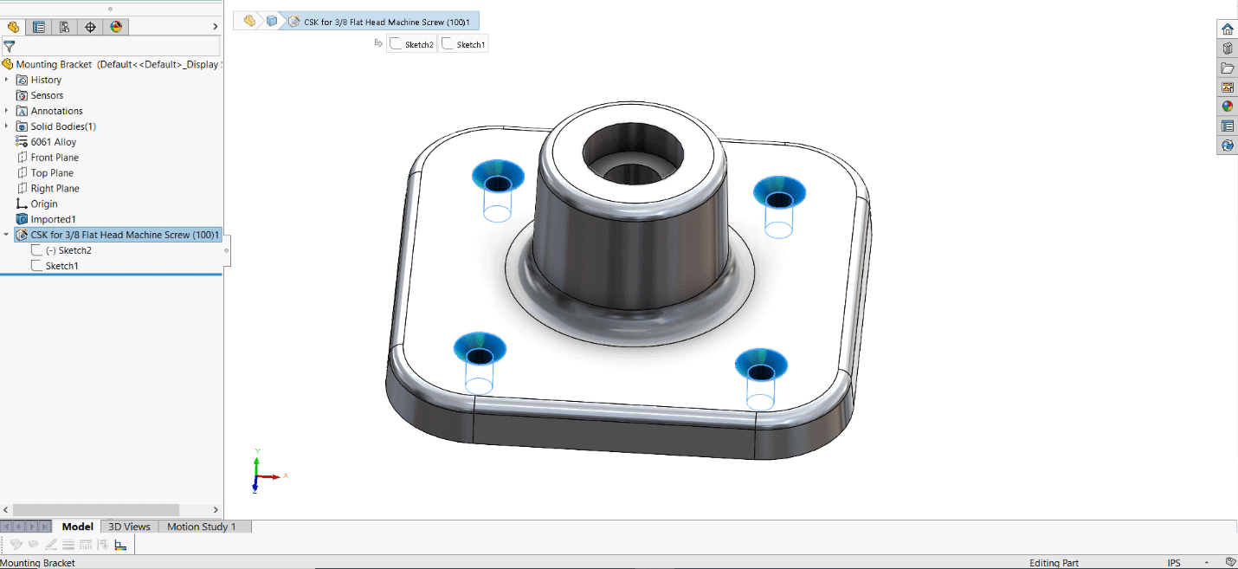Expand the Annotations folder
The image size is (1238, 569).
(x=7, y=111)
